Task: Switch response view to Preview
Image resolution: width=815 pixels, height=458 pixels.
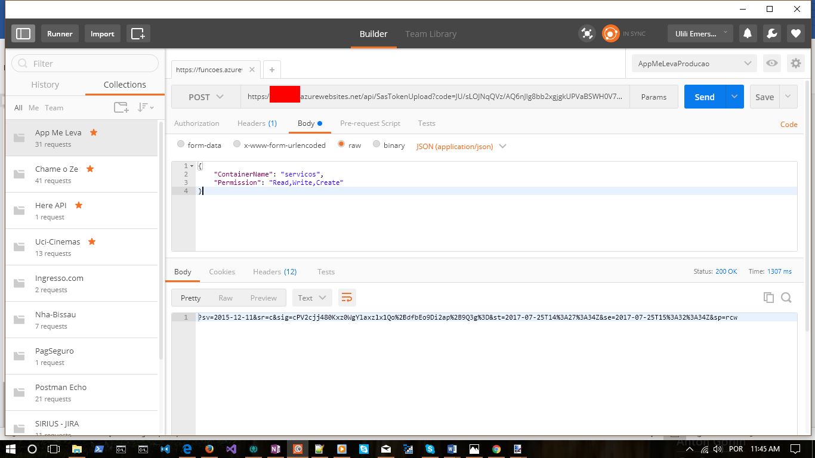Action: [264, 298]
